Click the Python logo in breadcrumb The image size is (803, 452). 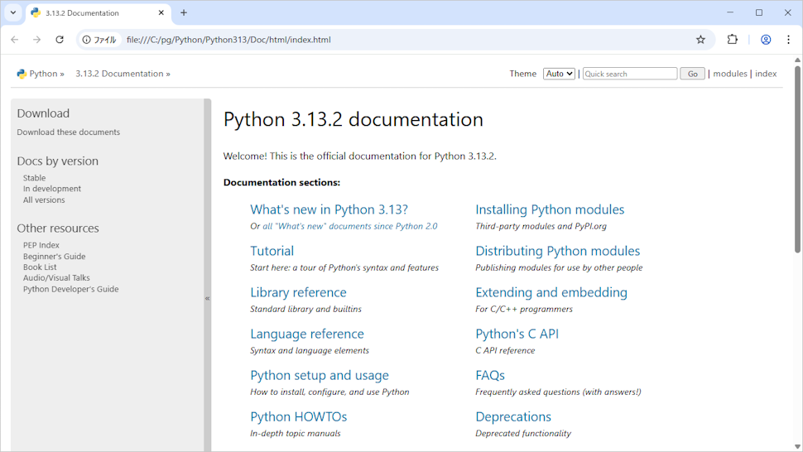(22, 74)
